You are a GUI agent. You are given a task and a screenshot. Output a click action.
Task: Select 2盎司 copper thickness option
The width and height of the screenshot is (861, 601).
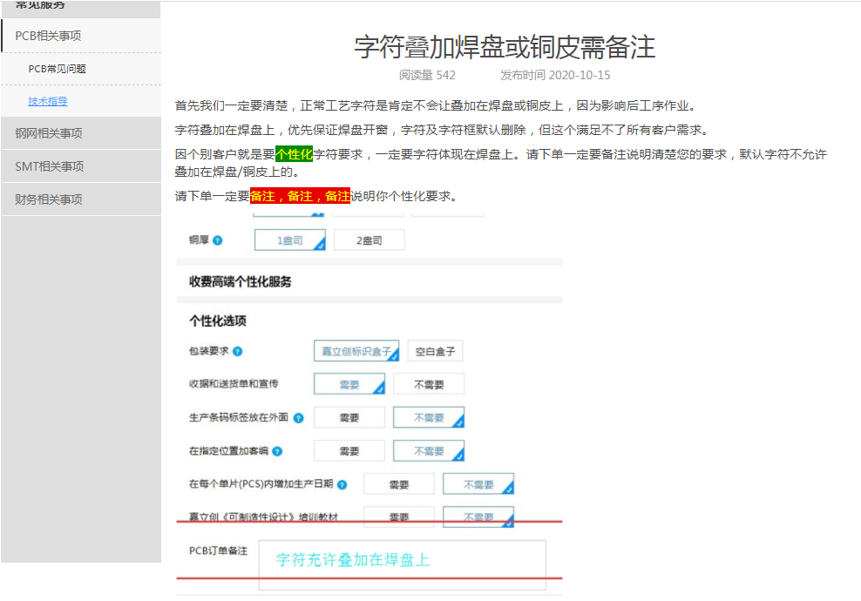(369, 240)
